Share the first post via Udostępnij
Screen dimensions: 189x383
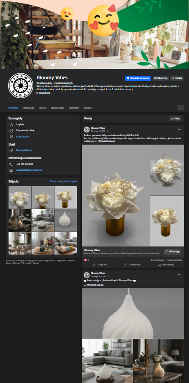click(x=166, y=264)
